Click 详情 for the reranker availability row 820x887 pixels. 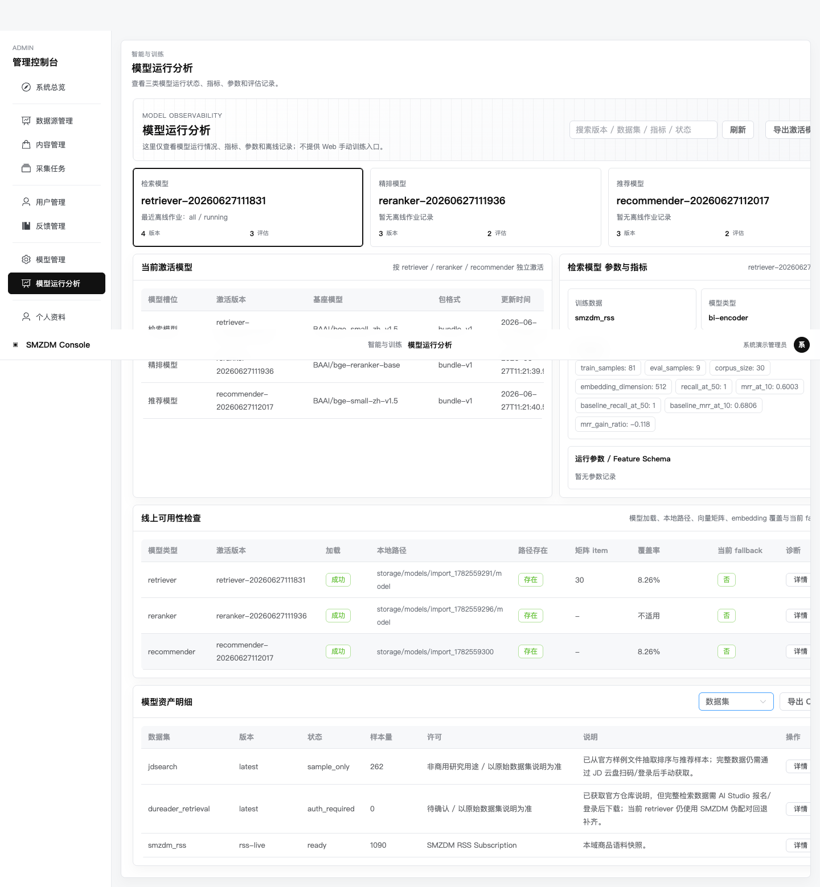click(x=799, y=616)
